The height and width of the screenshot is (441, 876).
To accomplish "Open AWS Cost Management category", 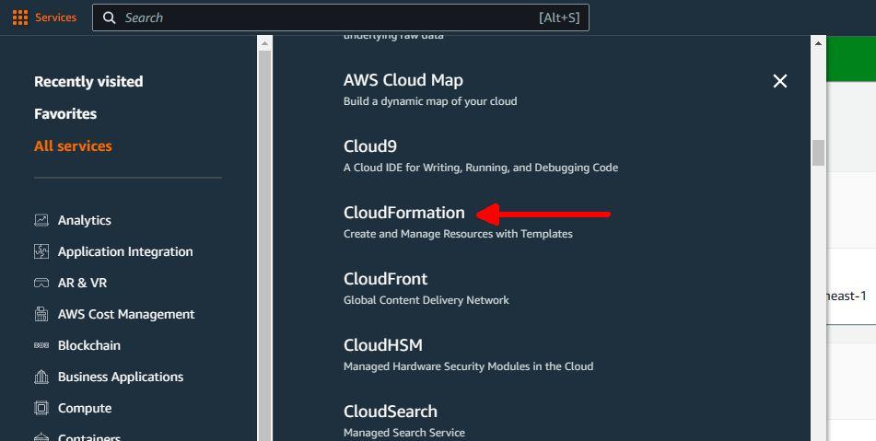I will (x=126, y=314).
